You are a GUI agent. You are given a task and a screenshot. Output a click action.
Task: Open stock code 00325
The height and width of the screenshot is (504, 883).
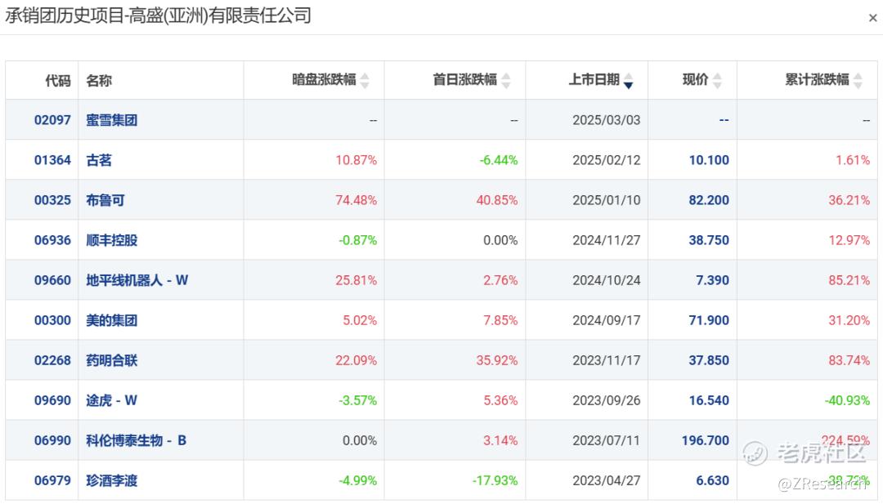point(52,199)
